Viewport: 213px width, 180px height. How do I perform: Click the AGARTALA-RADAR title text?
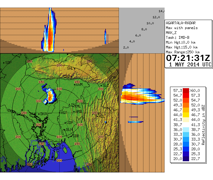[181, 23]
